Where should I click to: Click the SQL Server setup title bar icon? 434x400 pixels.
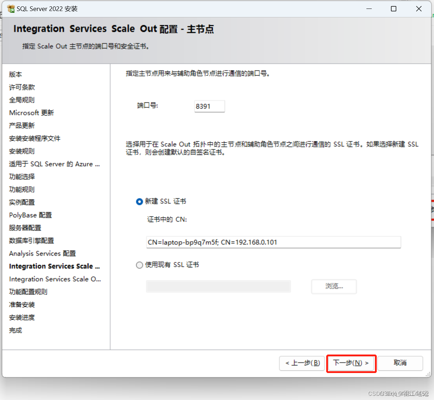pyautogui.click(x=11, y=9)
